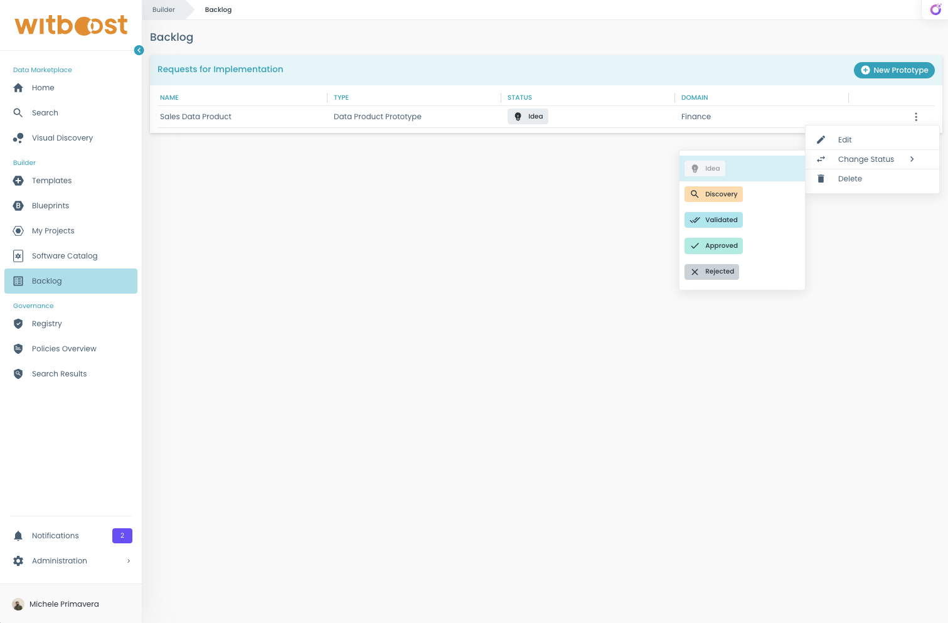Select the Software Catalog icon
Viewport: 948px width, 623px height.
pyautogui.click(x=18, y=255)
